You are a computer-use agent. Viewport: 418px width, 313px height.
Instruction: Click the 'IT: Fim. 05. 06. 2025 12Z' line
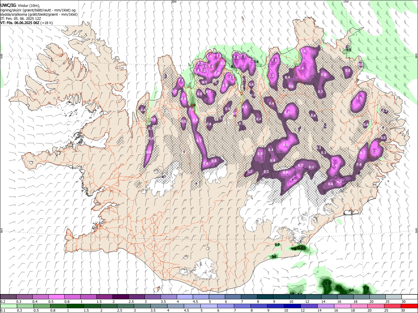21,19
